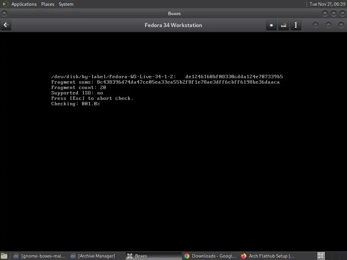Click the workspace switcher icon in bottom panel

(x=321, y=256)
